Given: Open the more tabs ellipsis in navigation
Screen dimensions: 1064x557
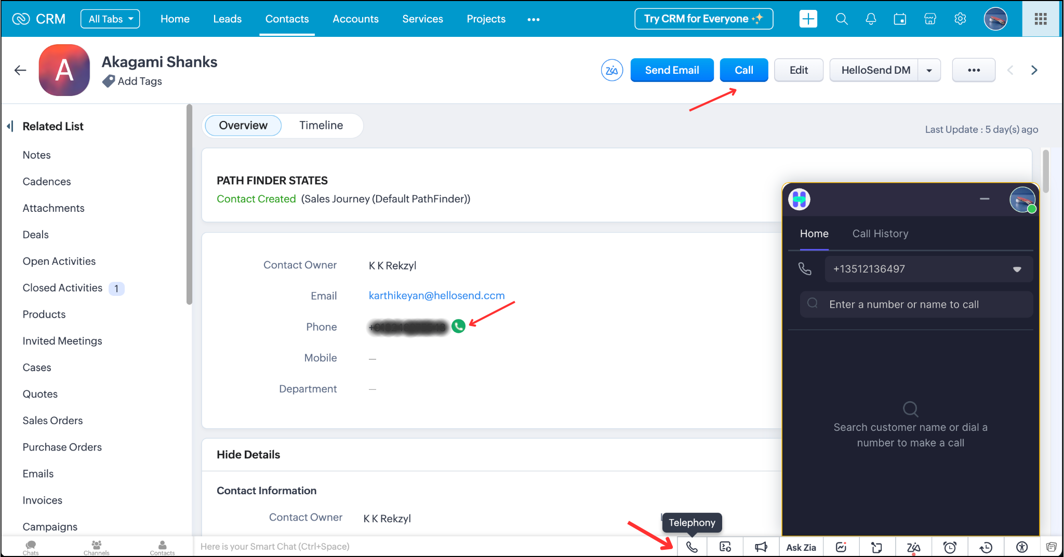Looking at the screenshot, I should (533, 19).
